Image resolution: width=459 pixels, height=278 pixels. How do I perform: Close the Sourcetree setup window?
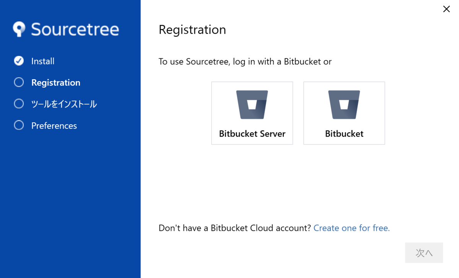point(446,9)
